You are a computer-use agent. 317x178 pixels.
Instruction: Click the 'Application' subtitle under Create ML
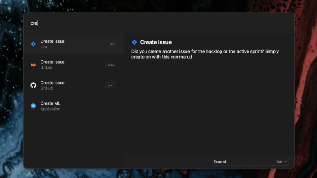(x=50, y=109)
